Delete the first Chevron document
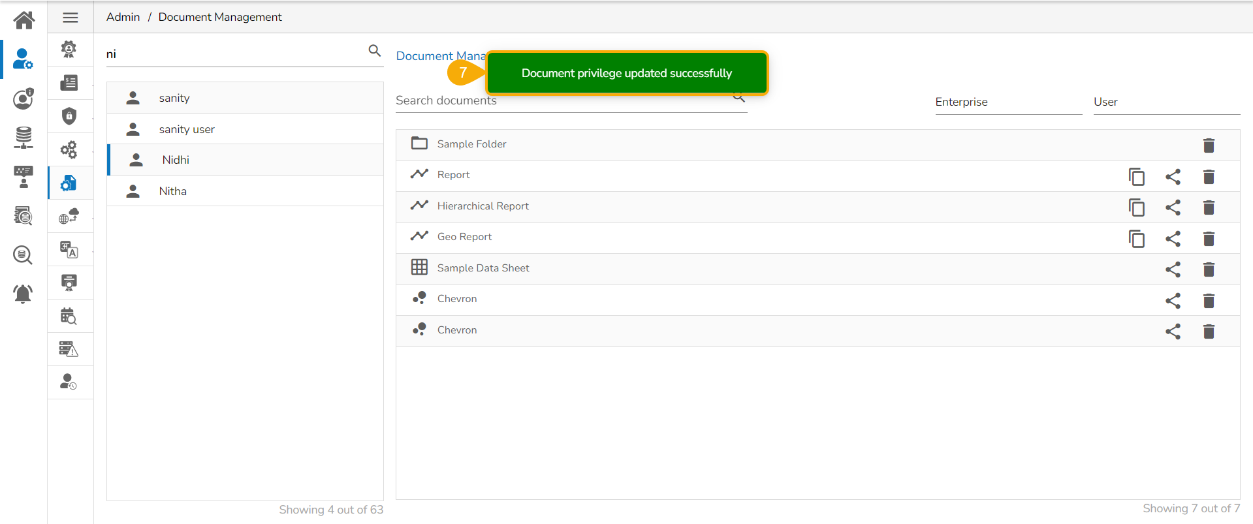The image size is (1253, 524). (x=1209, y=300)
